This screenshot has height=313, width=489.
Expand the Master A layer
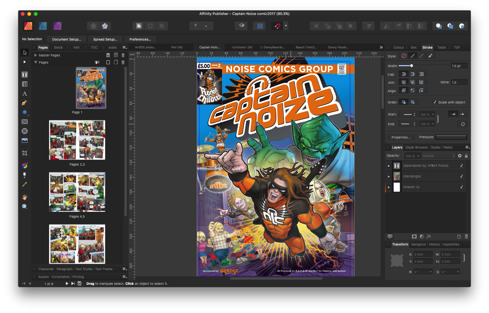pos(389,187)
